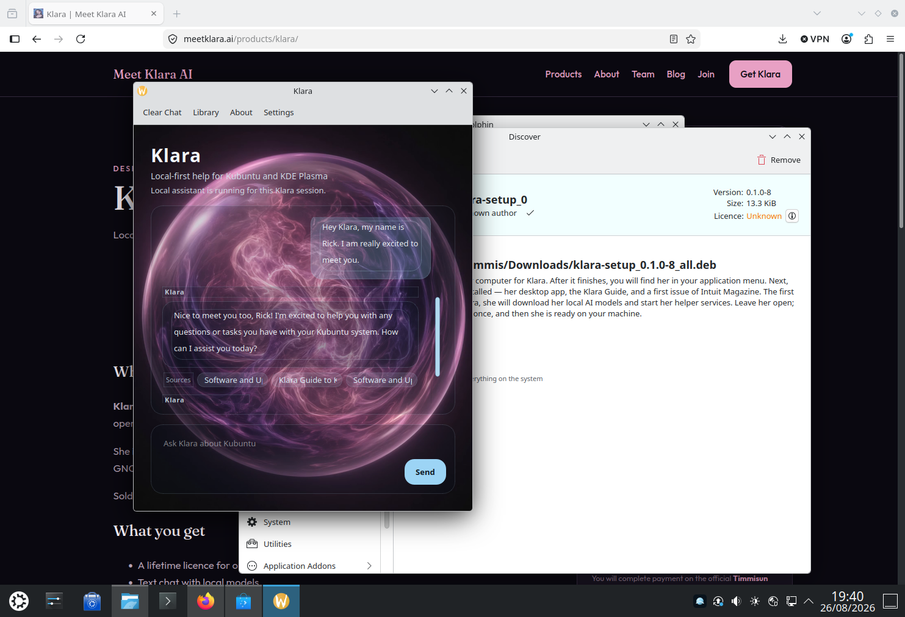Open the network tray icon

pyautogui.click(x=791, y=601)
